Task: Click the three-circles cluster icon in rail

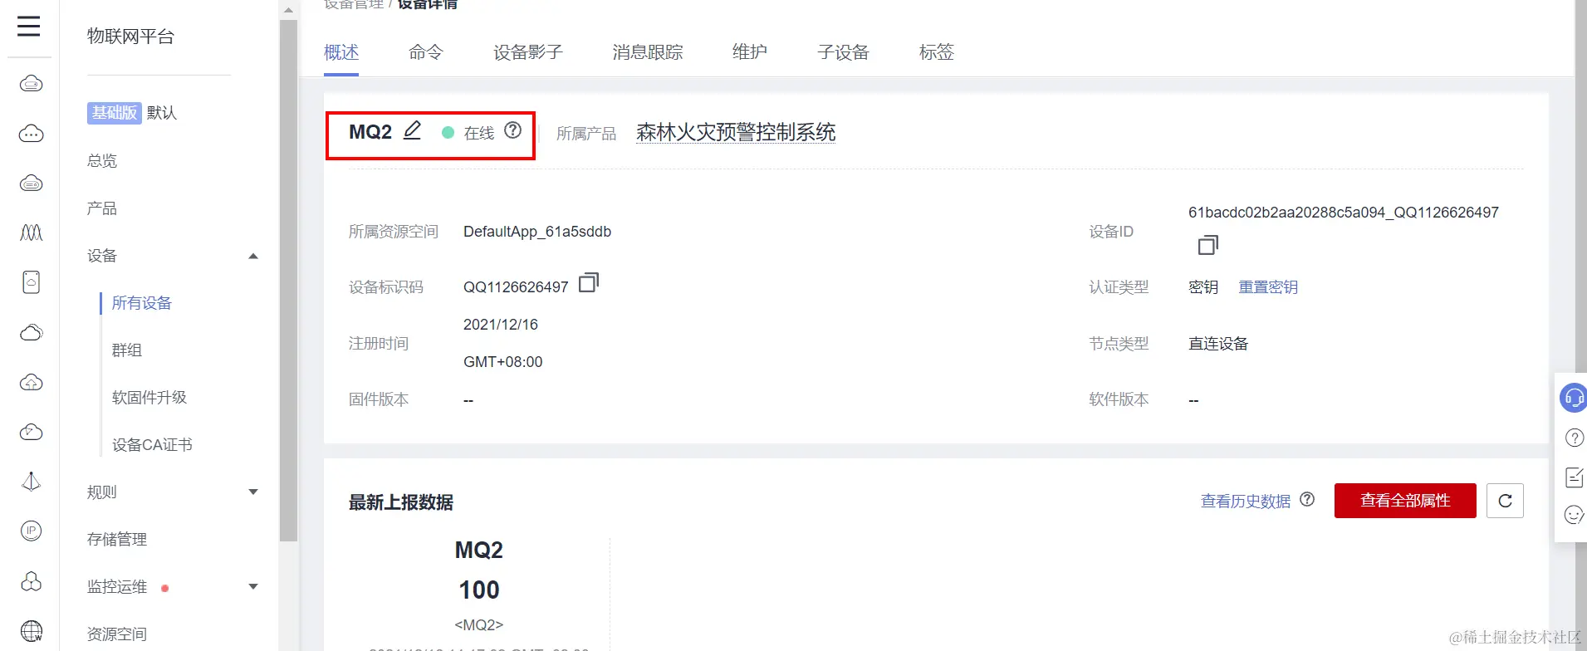Action: click(31, 581)
